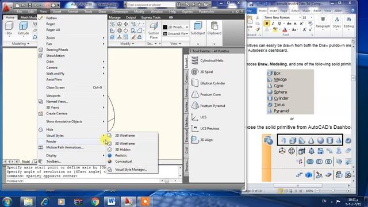Screen dimensions: 368x207
Task: Click Regen All in View menu
Action: tap(72, 30)
